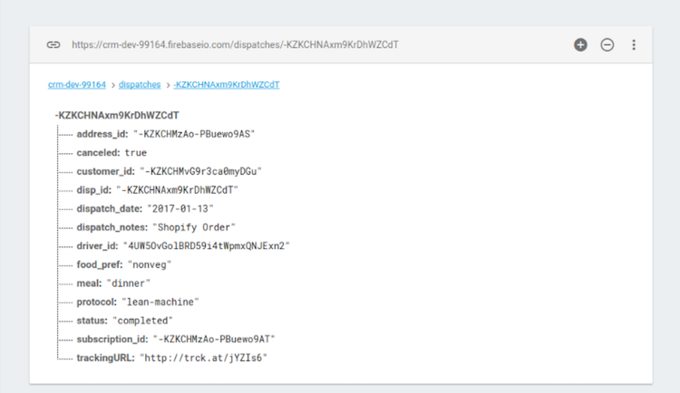Click the plus icon to expand all nodes
This screenshot has height=393, width=680.
[x=580, y=44]
